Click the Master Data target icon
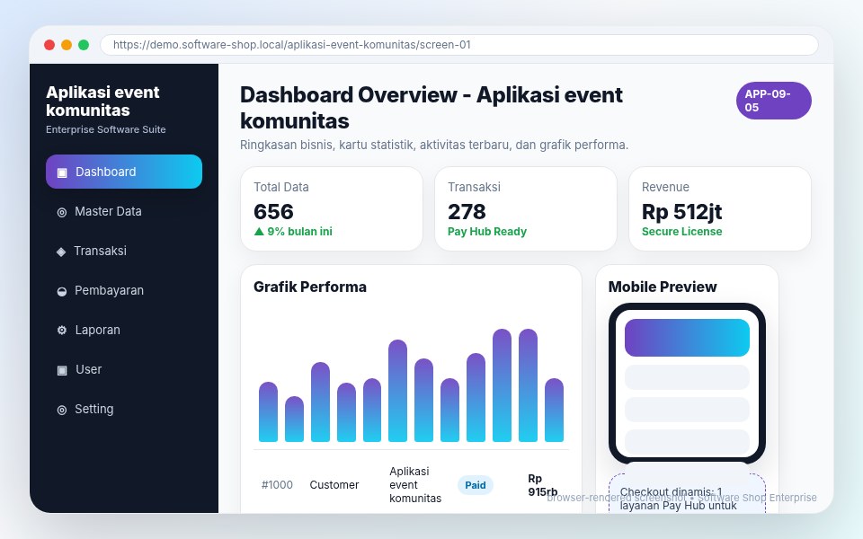Image resolution: width=863 pixels, height=539 pixels. pos(62,212)
